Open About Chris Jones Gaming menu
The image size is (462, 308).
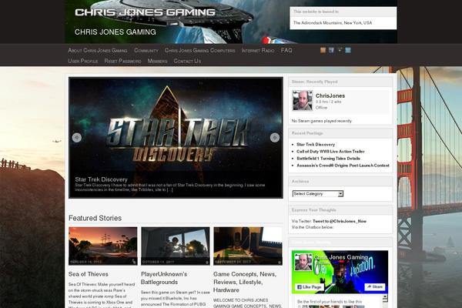click(98, 50)
